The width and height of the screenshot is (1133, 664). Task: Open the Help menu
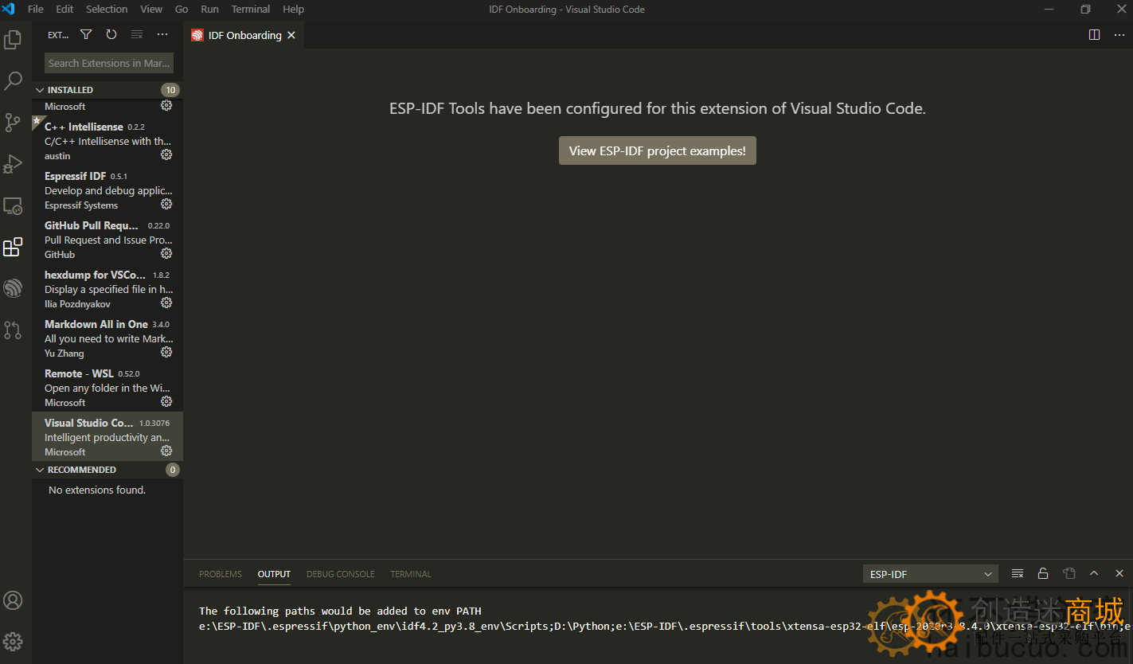coord(294,10)
